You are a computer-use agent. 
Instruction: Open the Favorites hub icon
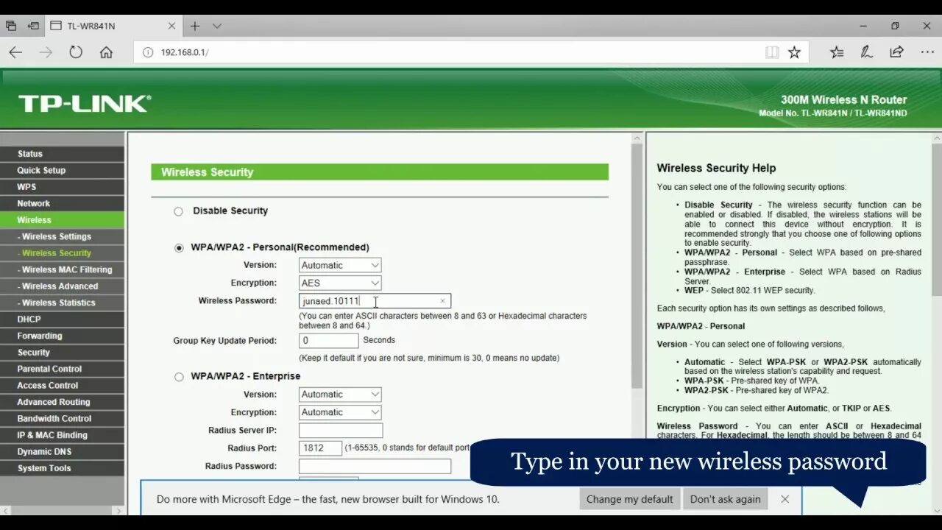click(x=837, y=52)
